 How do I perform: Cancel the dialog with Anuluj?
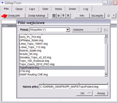click(x=101, y=93)
